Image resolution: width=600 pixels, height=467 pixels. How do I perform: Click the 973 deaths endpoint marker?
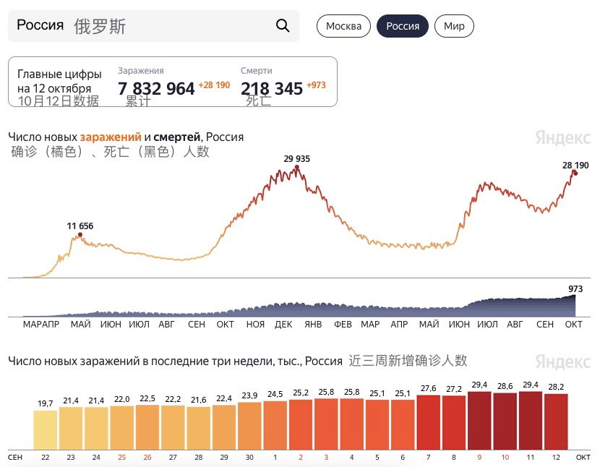coord(575,296)
